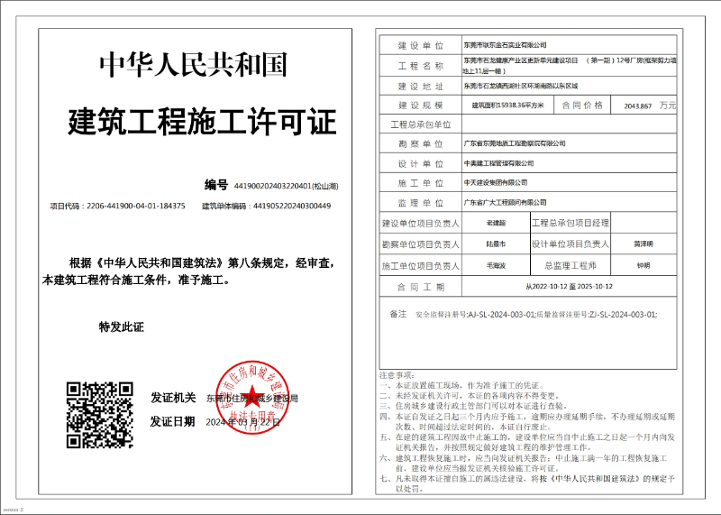Click the 万元 unit text

tap(667, 106)
